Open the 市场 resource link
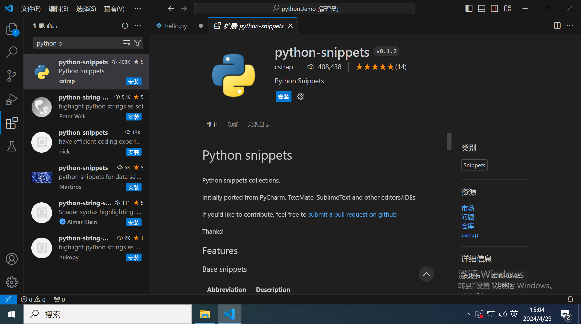Screen dimensions: 581x324 click(x=467, y=208)
